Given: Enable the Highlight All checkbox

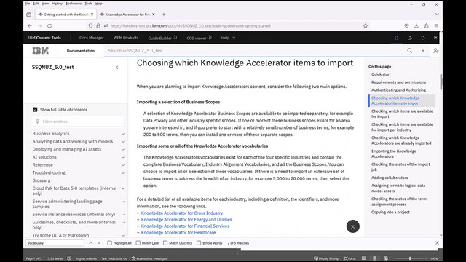Looking at the screenshot, I should (x=109, y=243).
